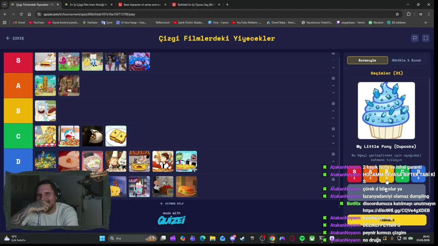
Task: Move tier C row up
Action: [x=333, y=136]
